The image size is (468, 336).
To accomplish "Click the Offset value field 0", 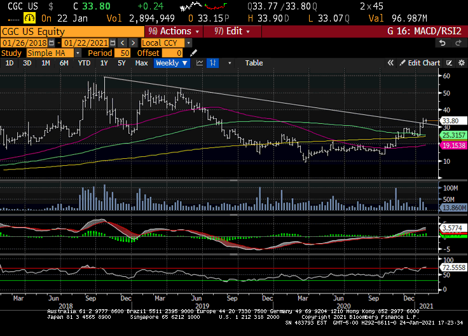I will click(172, 53).
